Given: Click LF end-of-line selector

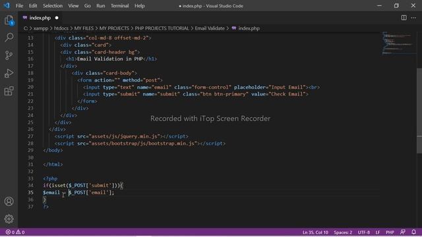Looking at the screenshot, I should (378, 232).
